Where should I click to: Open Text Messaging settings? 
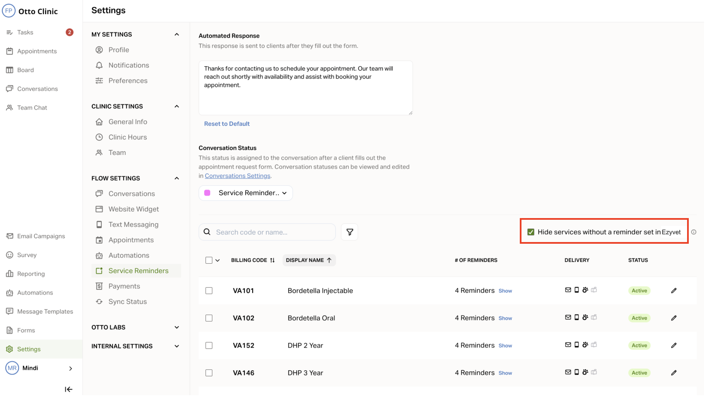point(133,224)
